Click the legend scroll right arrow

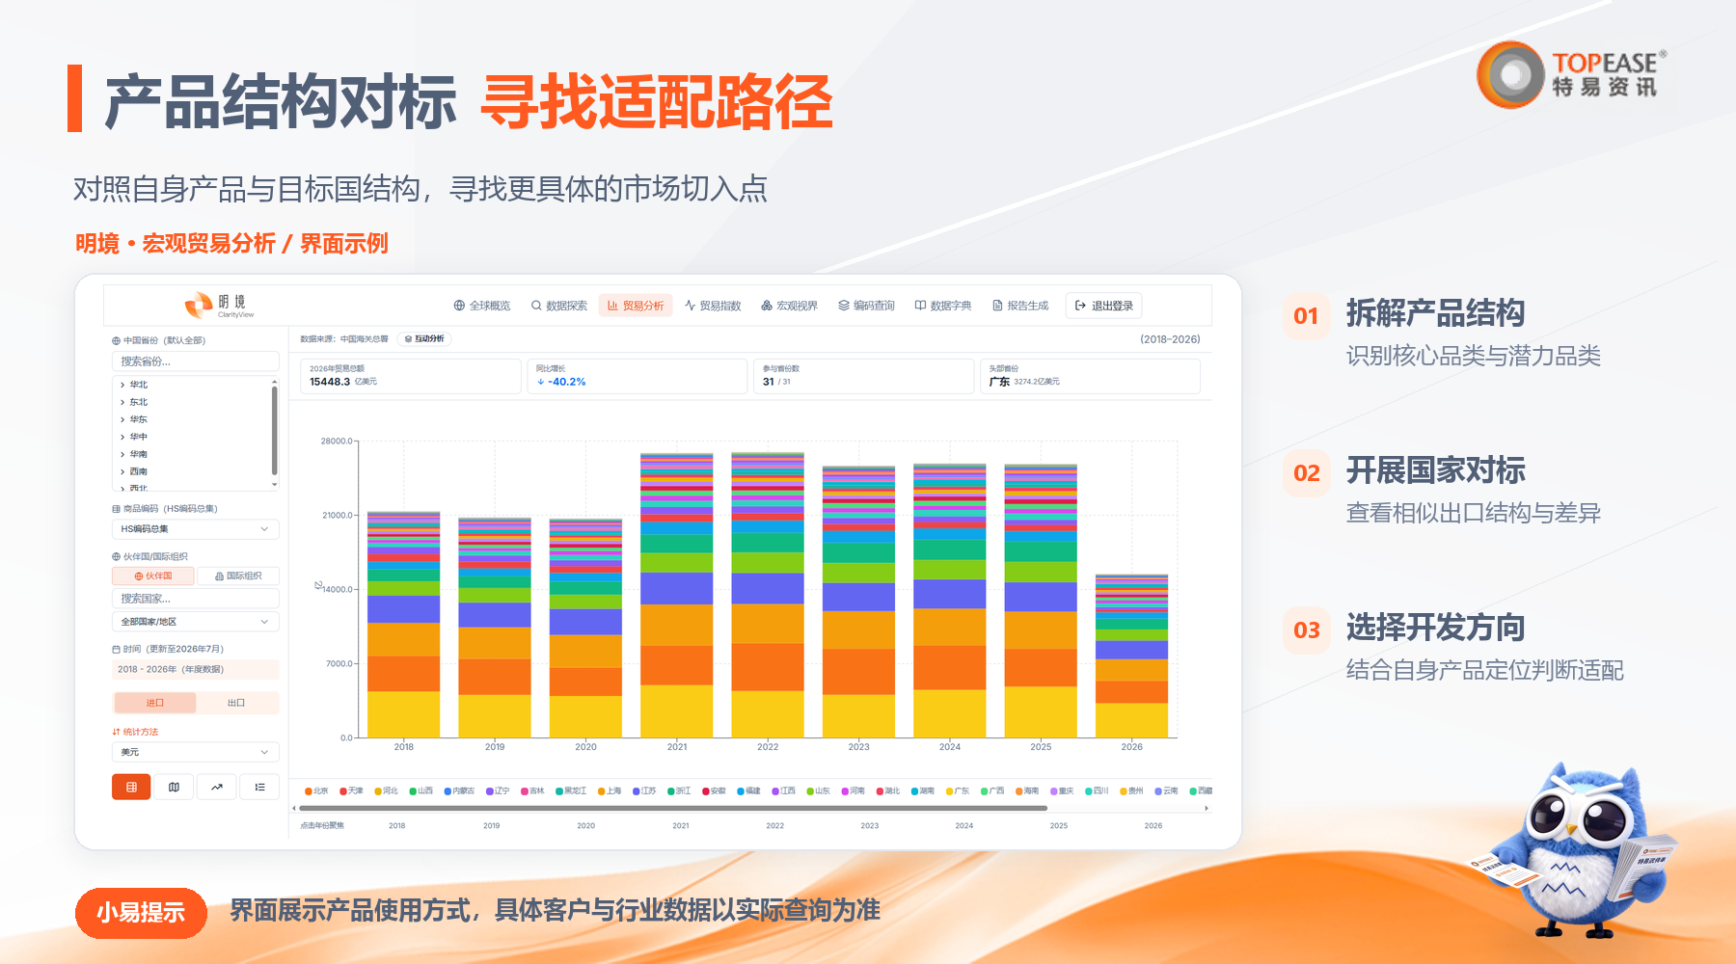[1207, 808]
